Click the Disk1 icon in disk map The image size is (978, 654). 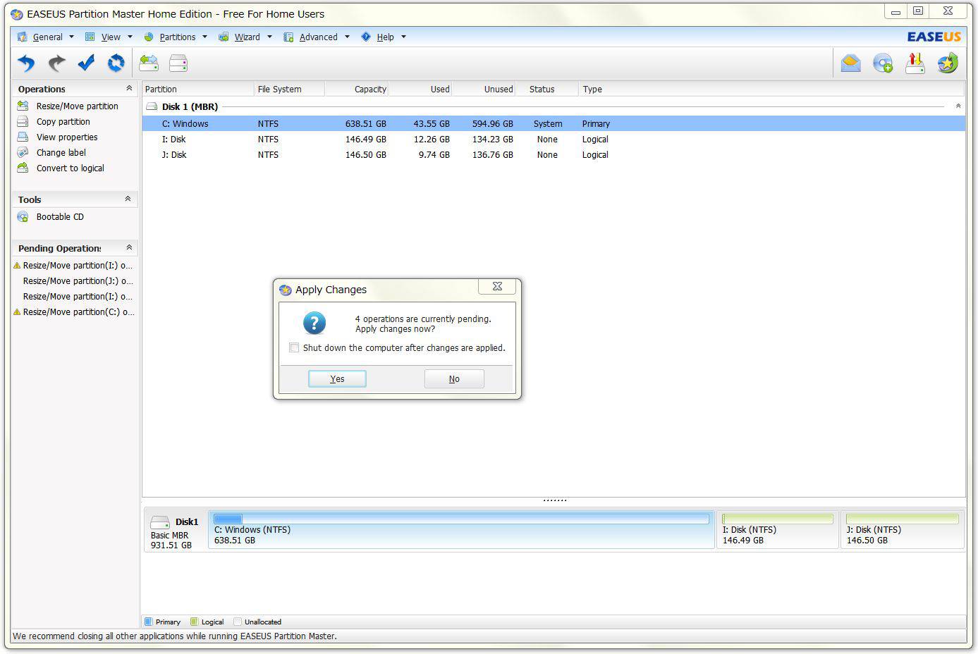click(x=161, y=523)
